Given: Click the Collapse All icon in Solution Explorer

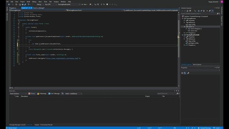Looking at the screenshot, I should 201,11.
